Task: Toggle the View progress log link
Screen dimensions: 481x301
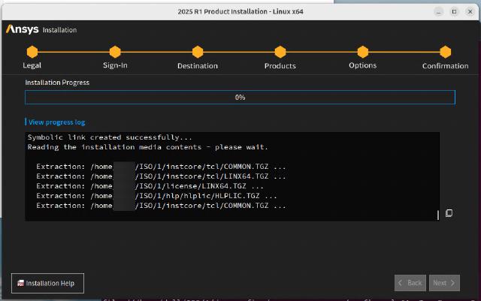Action: click(x=57, y=122)
